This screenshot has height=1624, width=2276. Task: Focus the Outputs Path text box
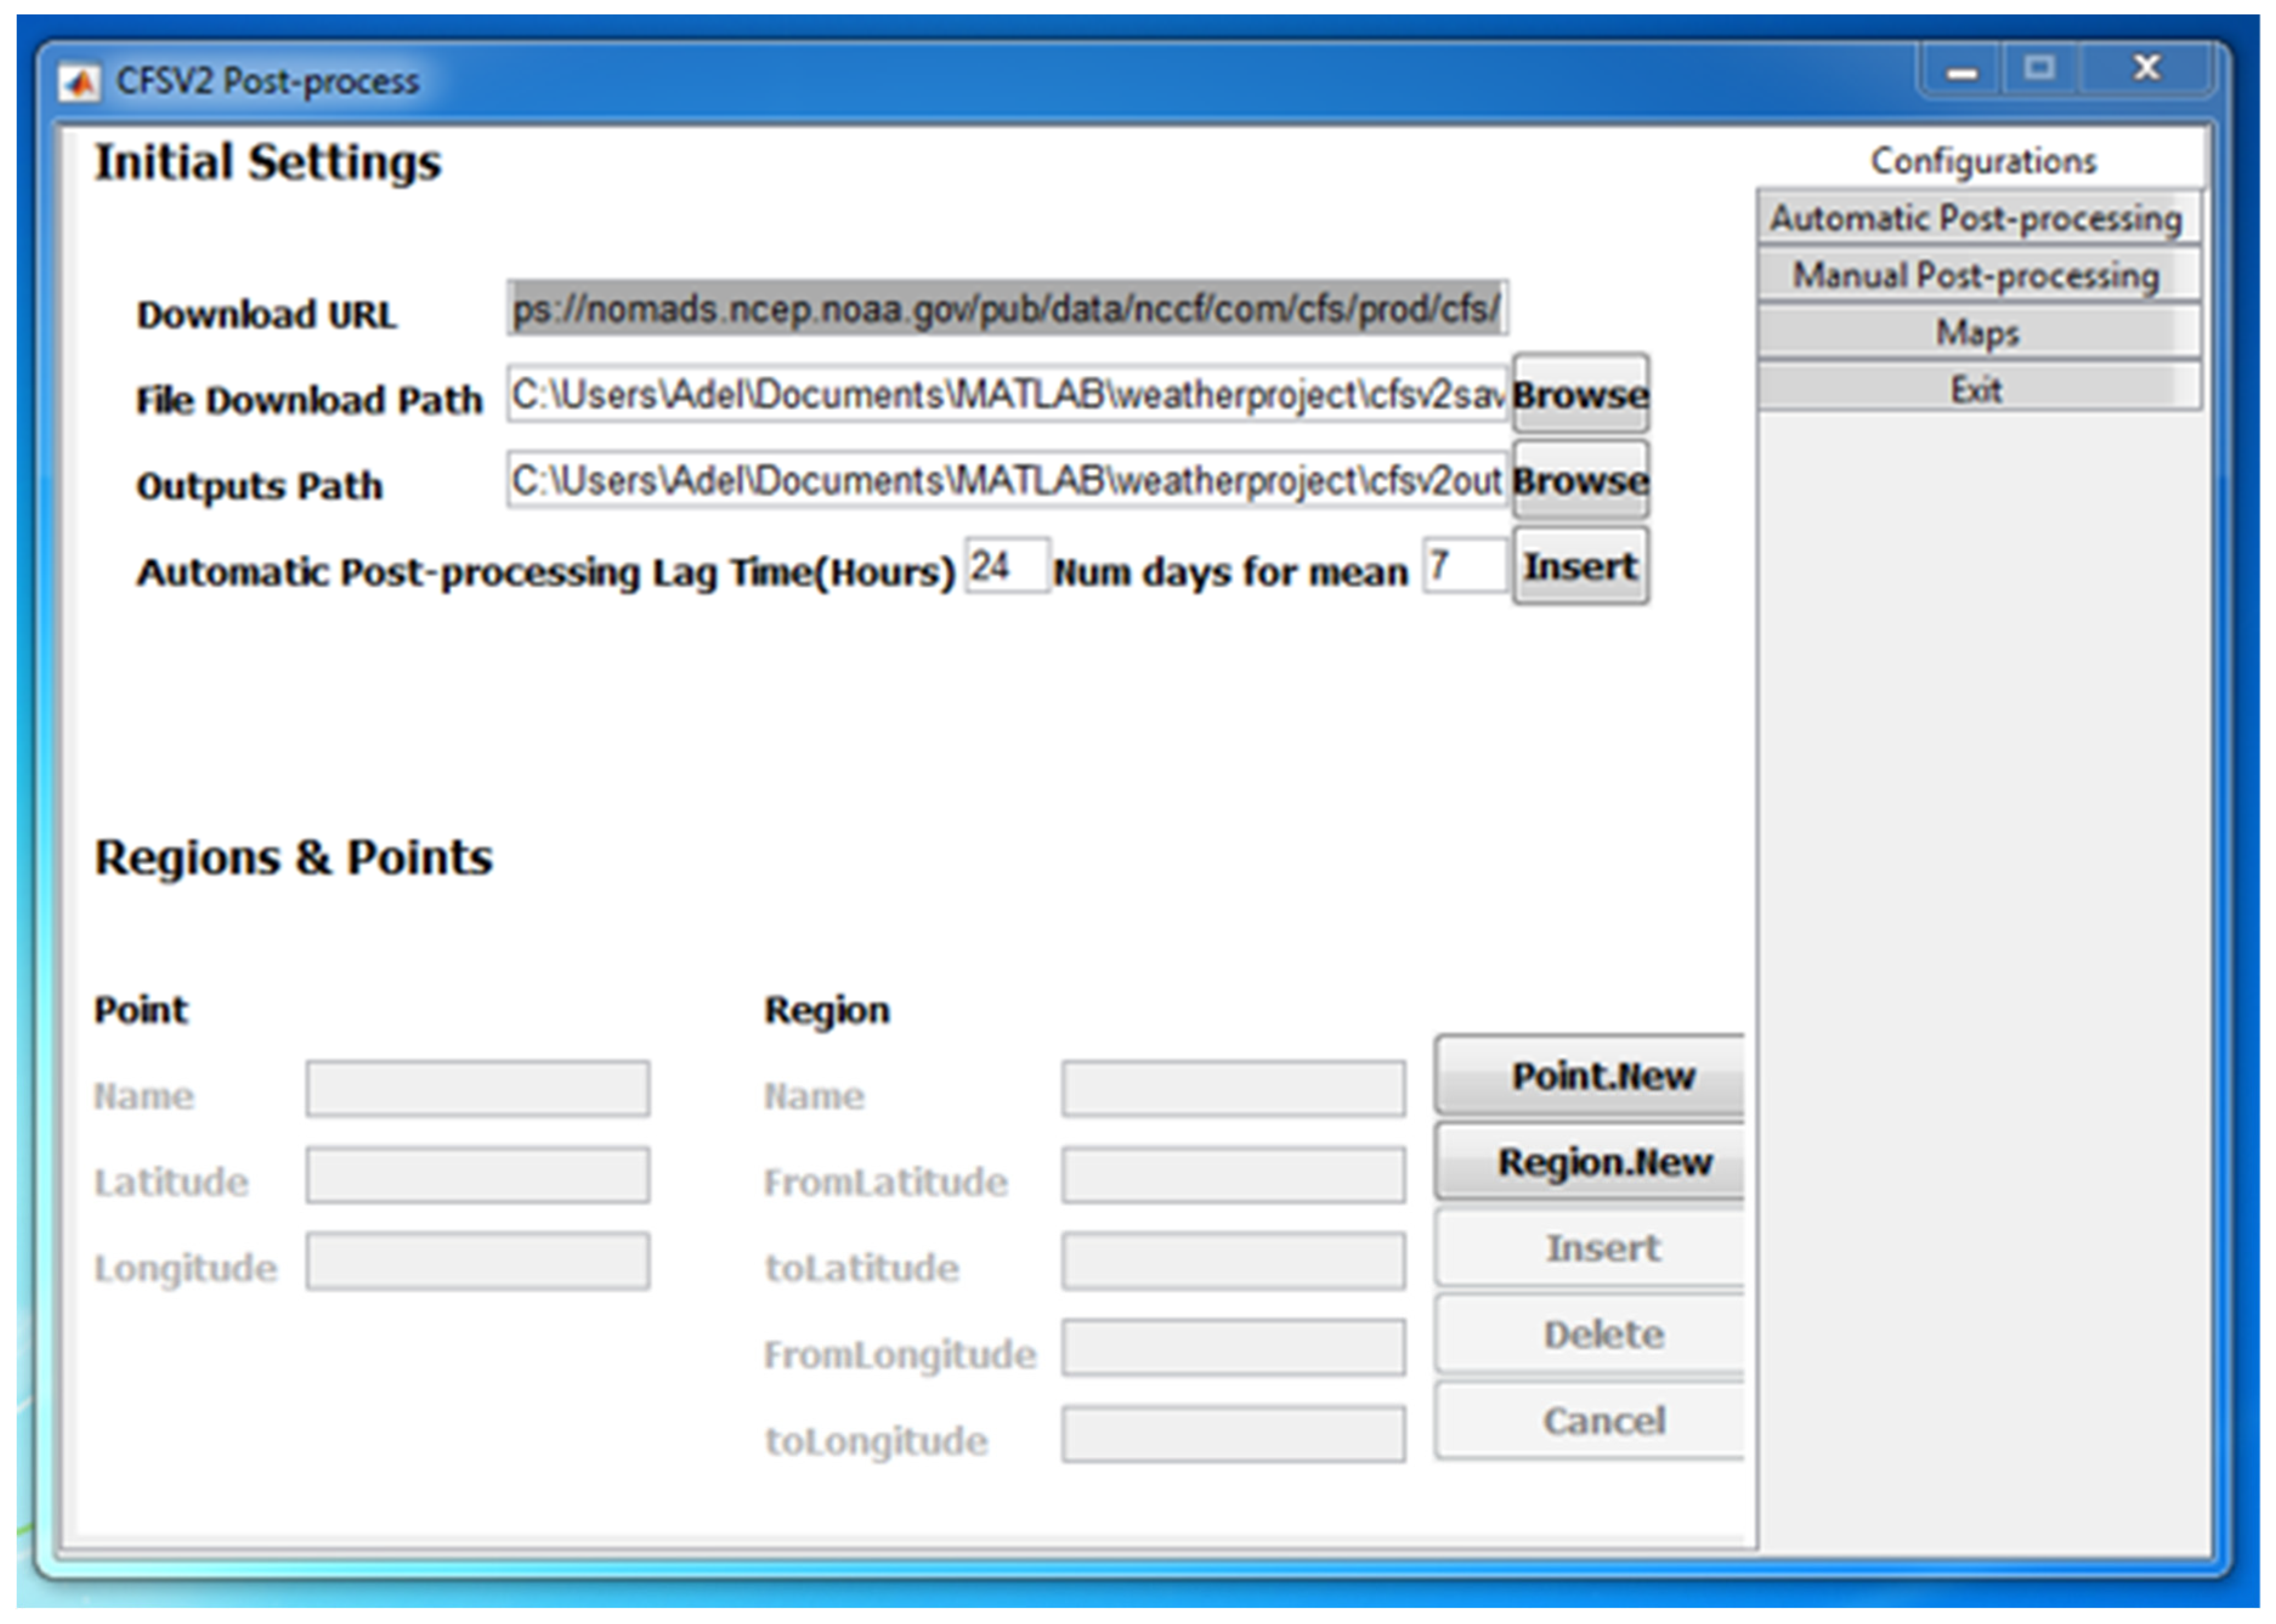1006,481
